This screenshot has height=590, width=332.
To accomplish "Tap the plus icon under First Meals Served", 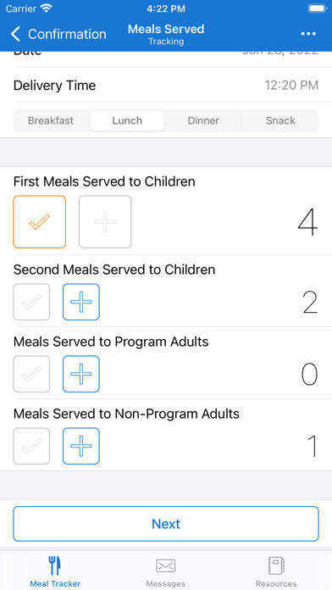I will coord(105,221).
